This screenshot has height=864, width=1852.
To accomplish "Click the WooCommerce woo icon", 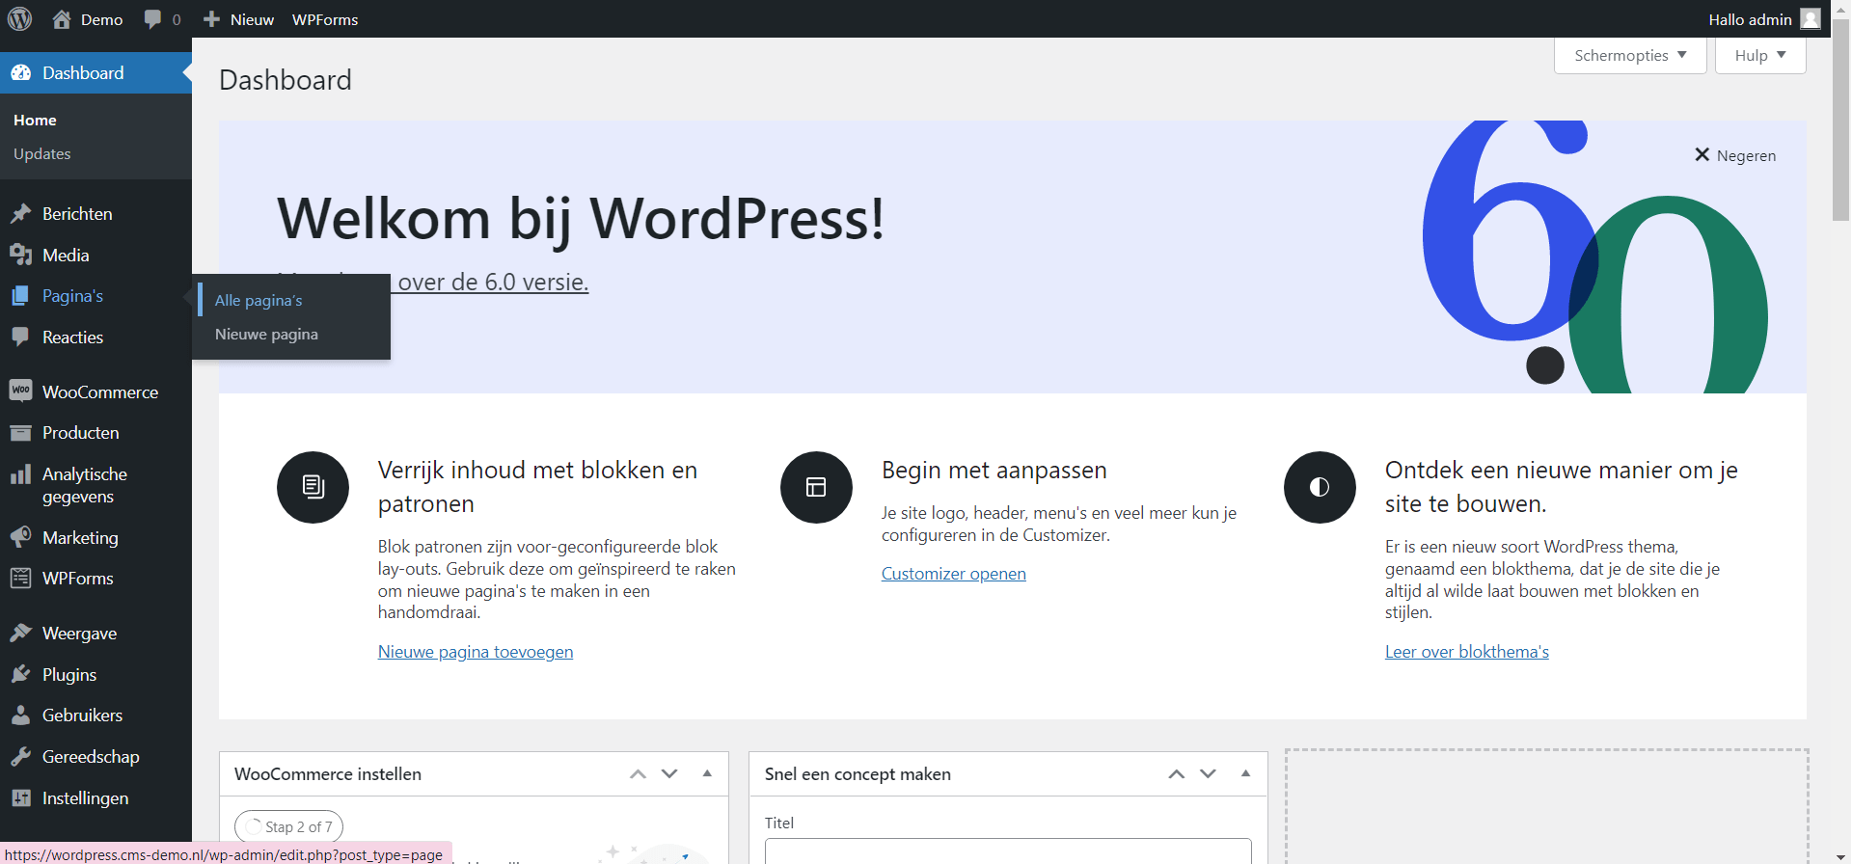I will (x=21, y=391).
